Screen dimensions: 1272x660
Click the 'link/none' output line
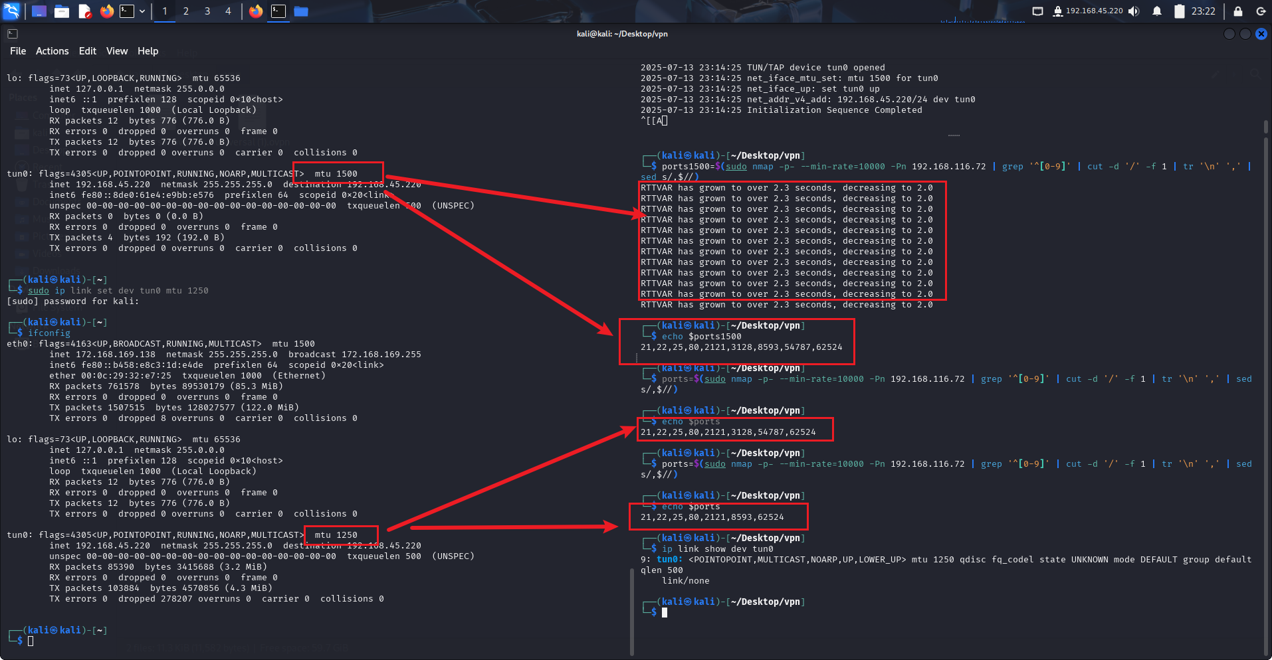point(686,581)
